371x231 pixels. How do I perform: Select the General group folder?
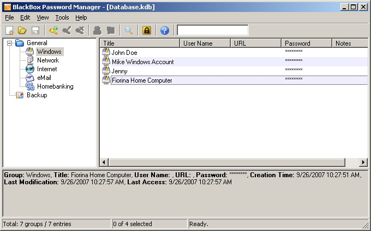[x=37, y=43]
